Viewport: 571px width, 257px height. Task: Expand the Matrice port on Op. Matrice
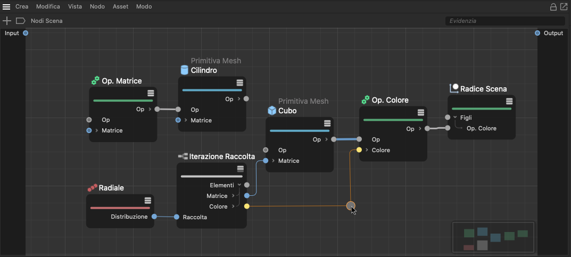96,130
